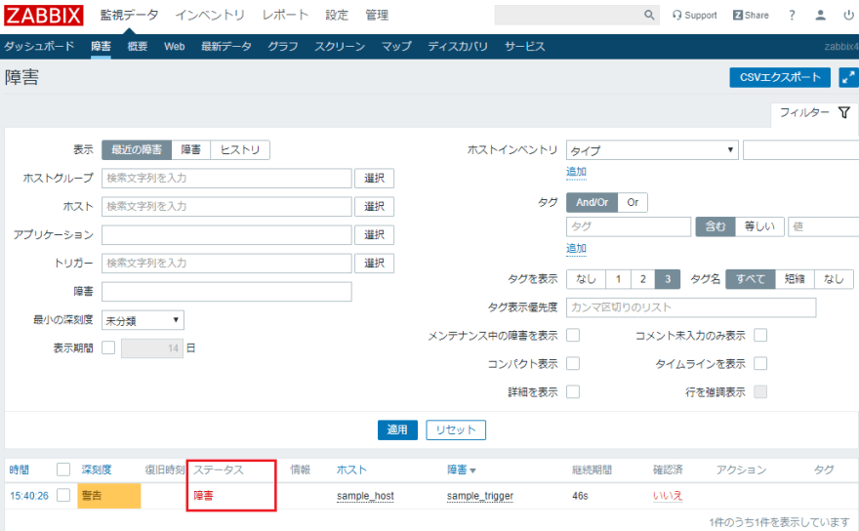Click the リセット button
The image size is (859, 531).
click(x=456, y=430)
